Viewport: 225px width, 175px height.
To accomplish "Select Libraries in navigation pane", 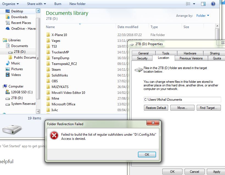I will 14,40.
